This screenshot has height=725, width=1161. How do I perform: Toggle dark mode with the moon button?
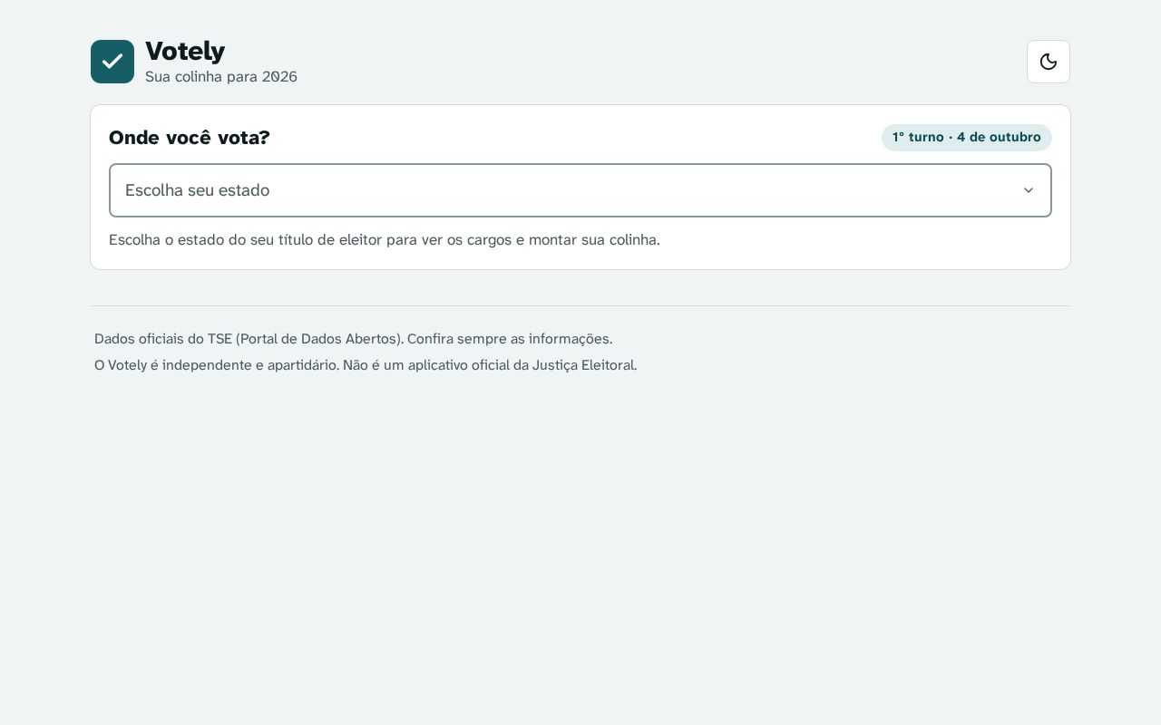tap(1049, 62)
